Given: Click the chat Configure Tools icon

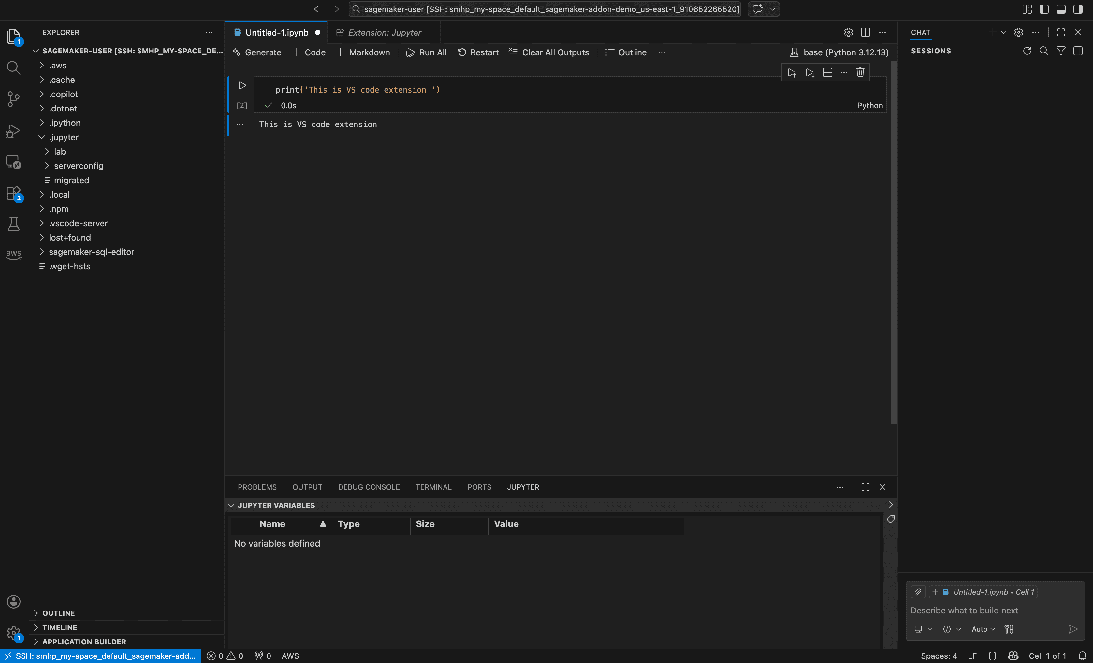Looking at the screenshot, I should click(x=1009, y=629).
